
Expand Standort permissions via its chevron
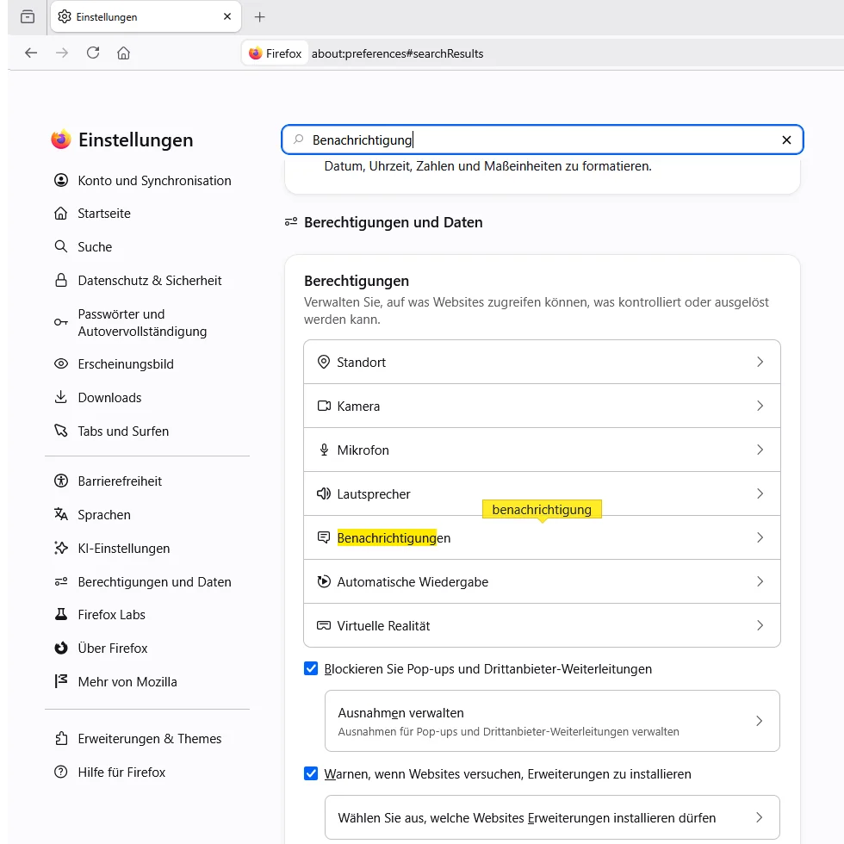click(x=760, y=362)
